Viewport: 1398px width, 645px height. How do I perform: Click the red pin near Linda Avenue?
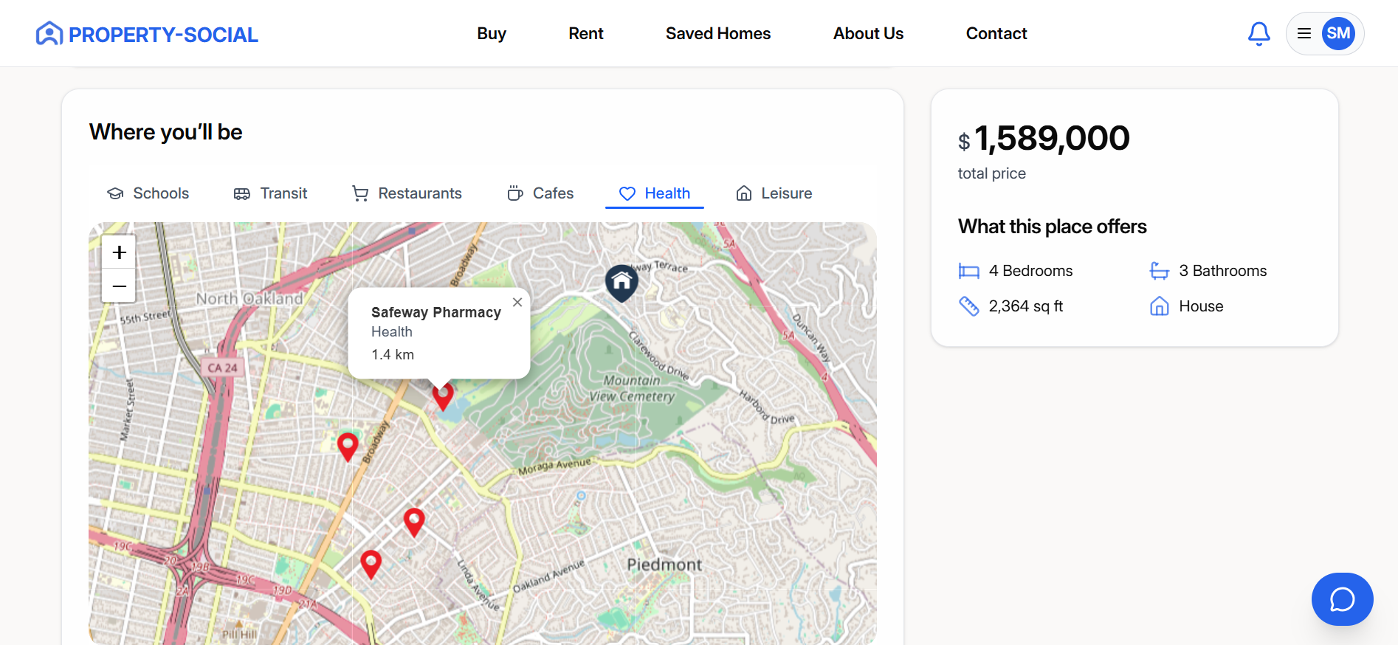click(x=414, y=522)
